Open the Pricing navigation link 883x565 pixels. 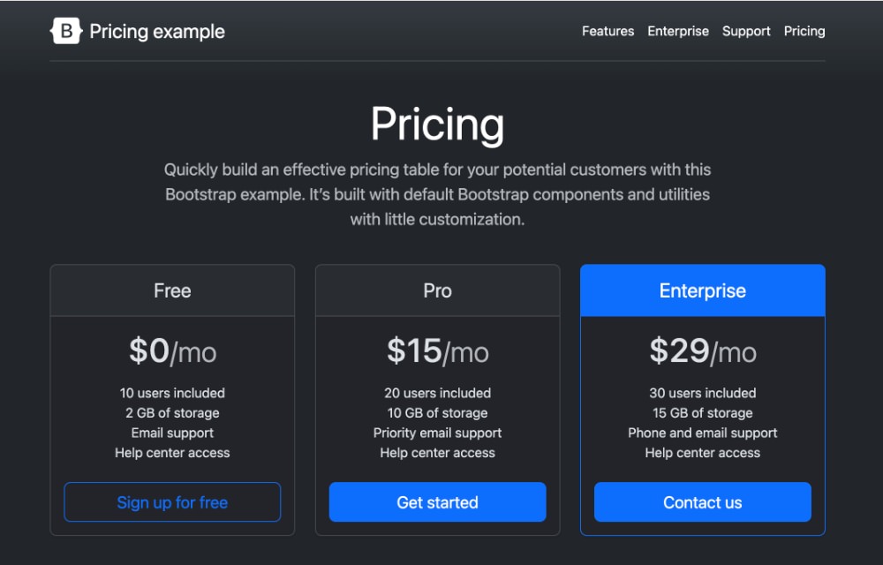804,31
